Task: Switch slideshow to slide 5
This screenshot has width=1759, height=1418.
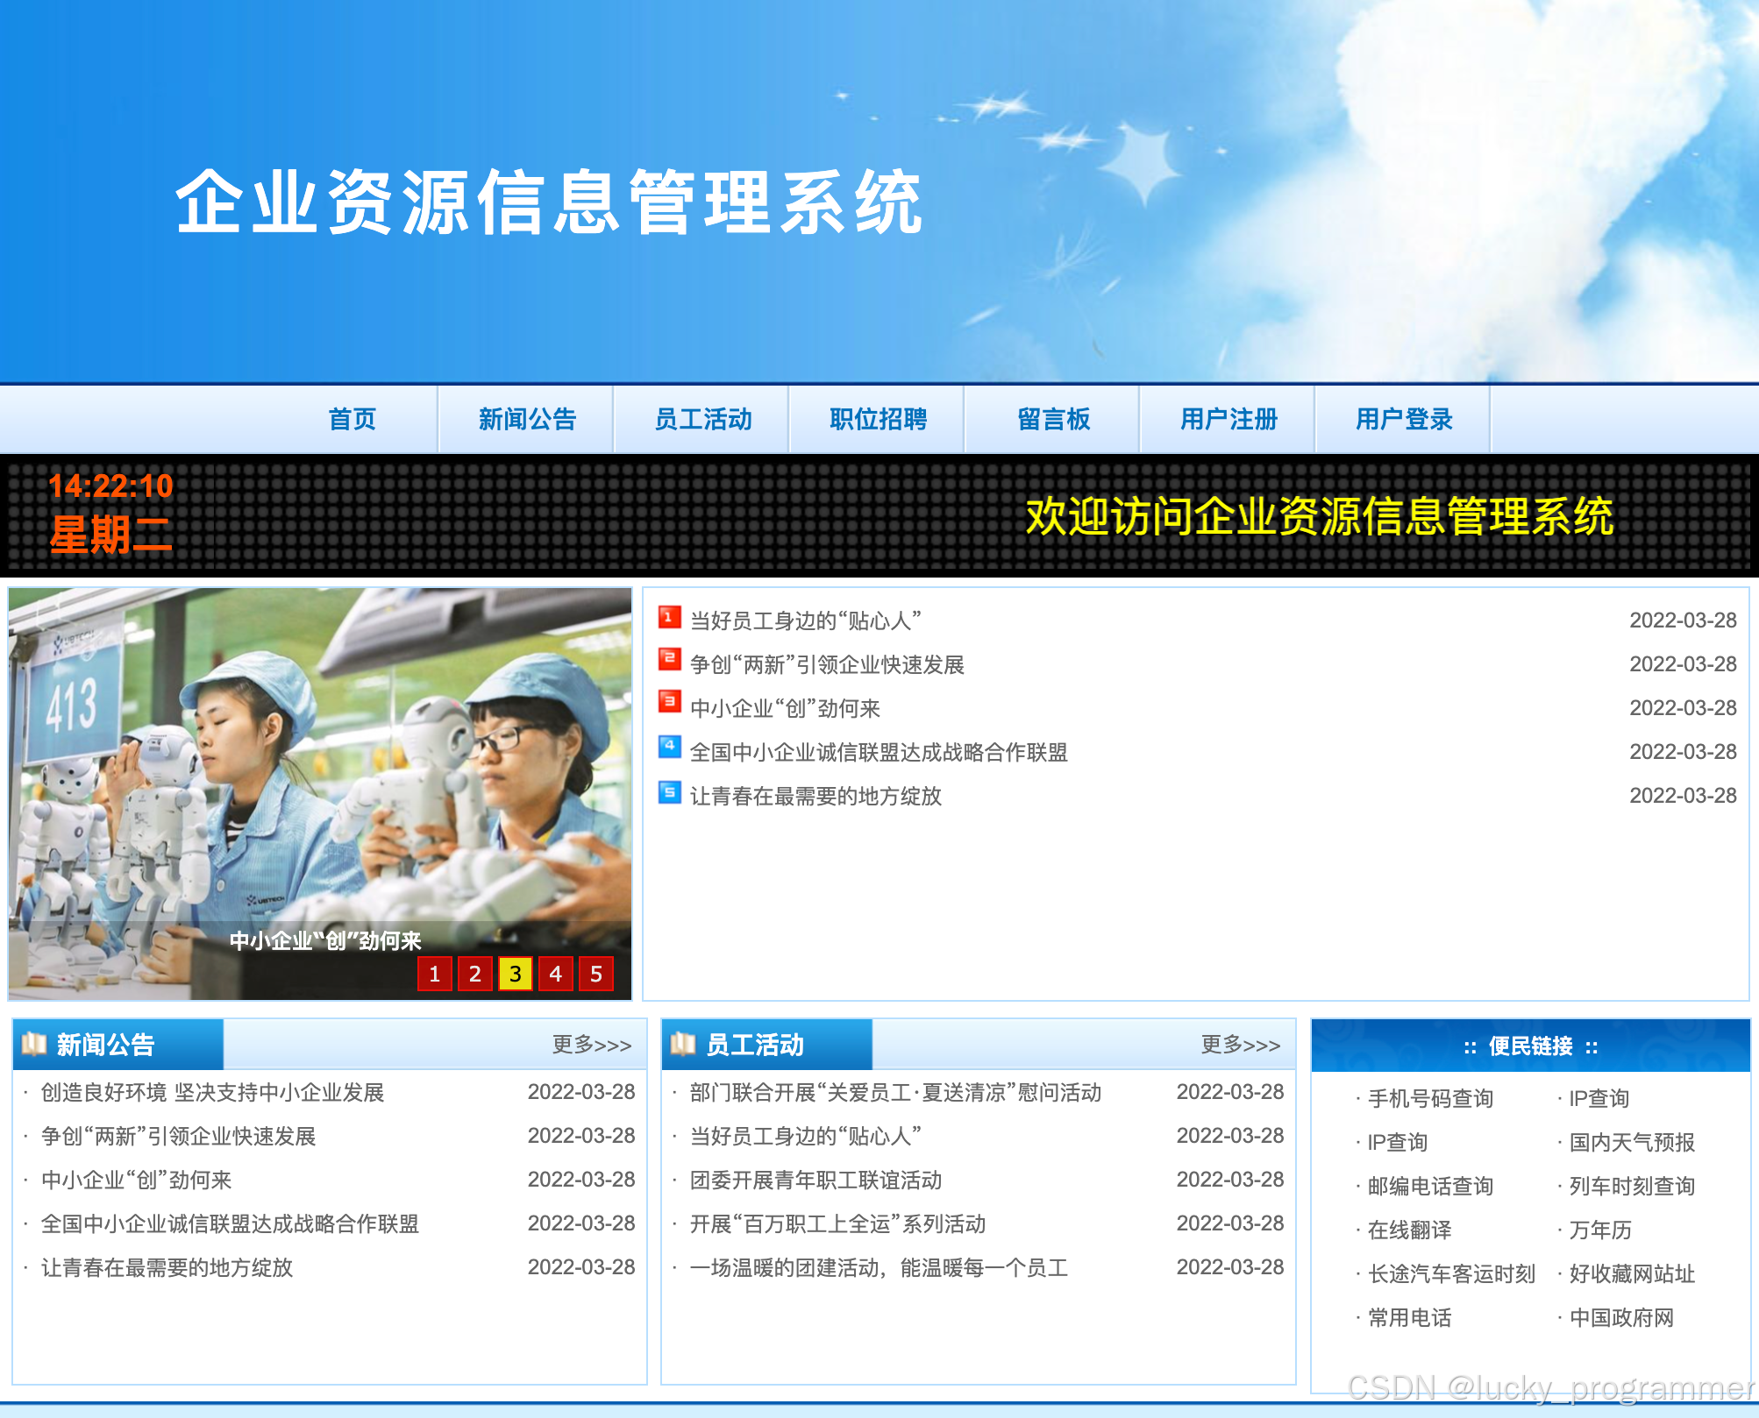Action: pos(596,974)
